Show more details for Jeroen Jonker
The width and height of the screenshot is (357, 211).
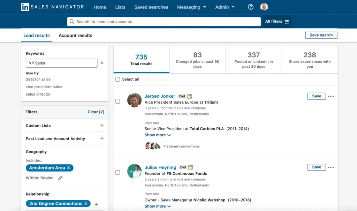pyautogui.click(x=158, y=135)
